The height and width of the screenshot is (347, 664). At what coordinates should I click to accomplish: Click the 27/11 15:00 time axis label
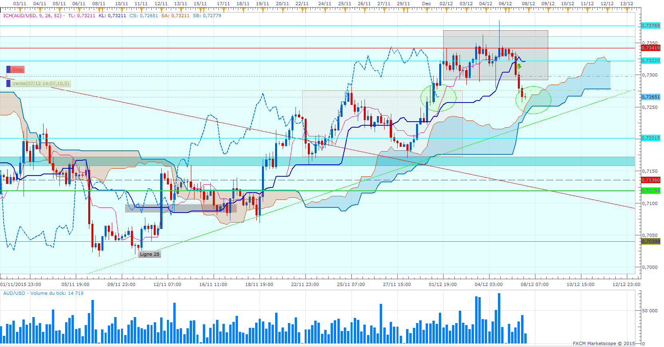pyautogui.click(x=397, y=284)
